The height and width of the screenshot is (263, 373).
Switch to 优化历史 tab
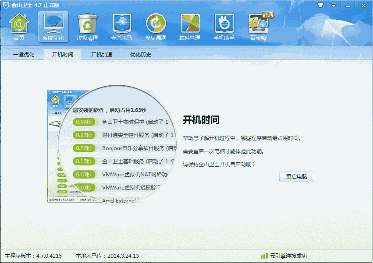pyautogui.click(x=141, y=54)
